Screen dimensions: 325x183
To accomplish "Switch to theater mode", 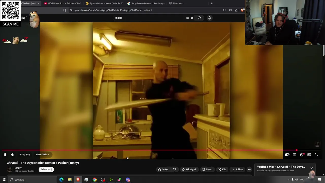I will [309, 155].
